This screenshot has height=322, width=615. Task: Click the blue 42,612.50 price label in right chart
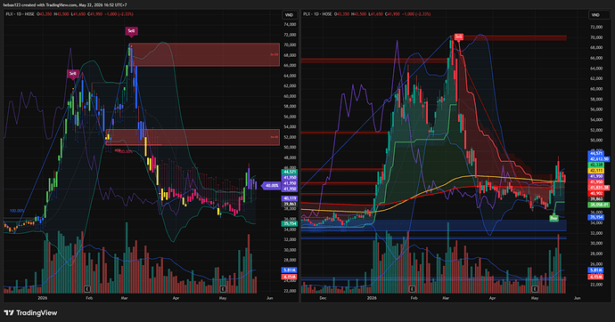599,159
